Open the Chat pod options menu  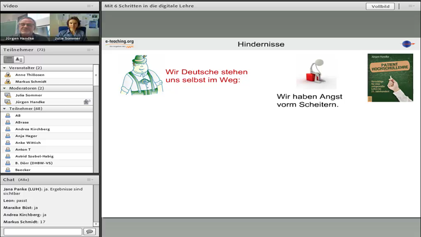click(x=90, y=180)
